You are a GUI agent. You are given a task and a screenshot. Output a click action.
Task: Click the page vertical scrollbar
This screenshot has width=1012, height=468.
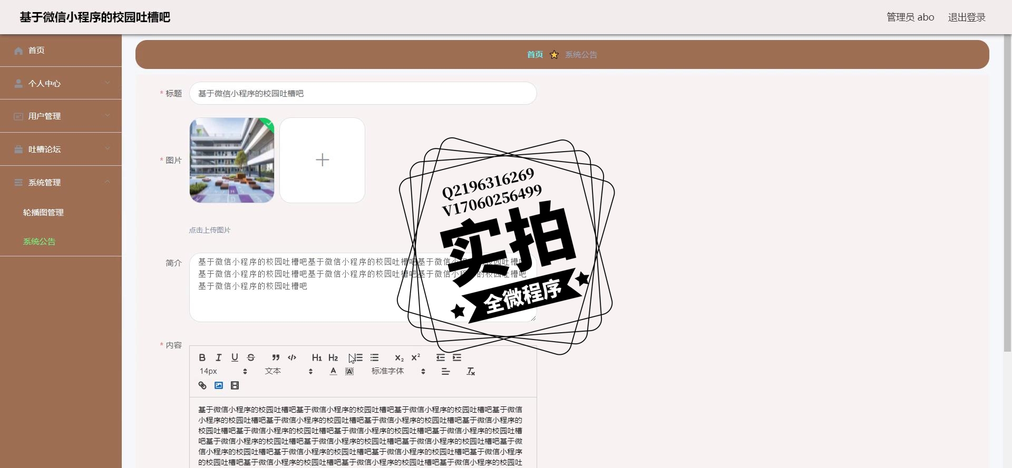[x=1007, y=193]
